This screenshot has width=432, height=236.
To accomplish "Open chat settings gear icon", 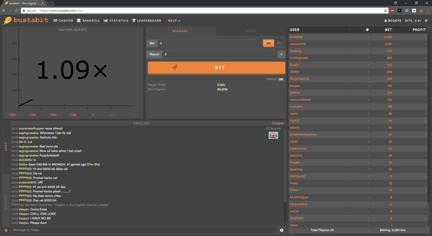I will point(6,230).
